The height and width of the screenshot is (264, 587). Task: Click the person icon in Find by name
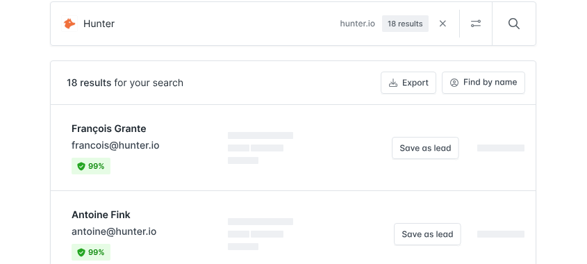point(454,83)
